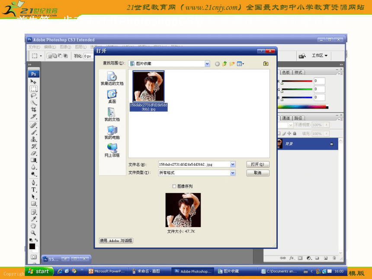Select the Slice tool
This screenshot has height=279, width=372.
tap(33, 116)
